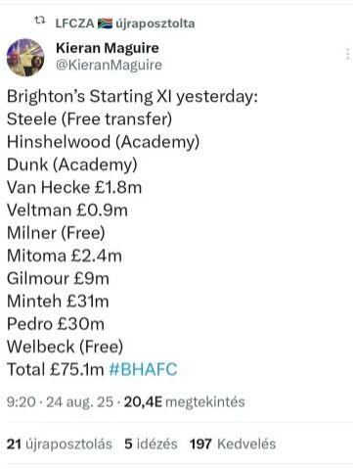The height and width of the screenshot is (469, 353).
Task: View the 5 idézés quotes list
Action: pyautogui.click(x=151, y=444)
